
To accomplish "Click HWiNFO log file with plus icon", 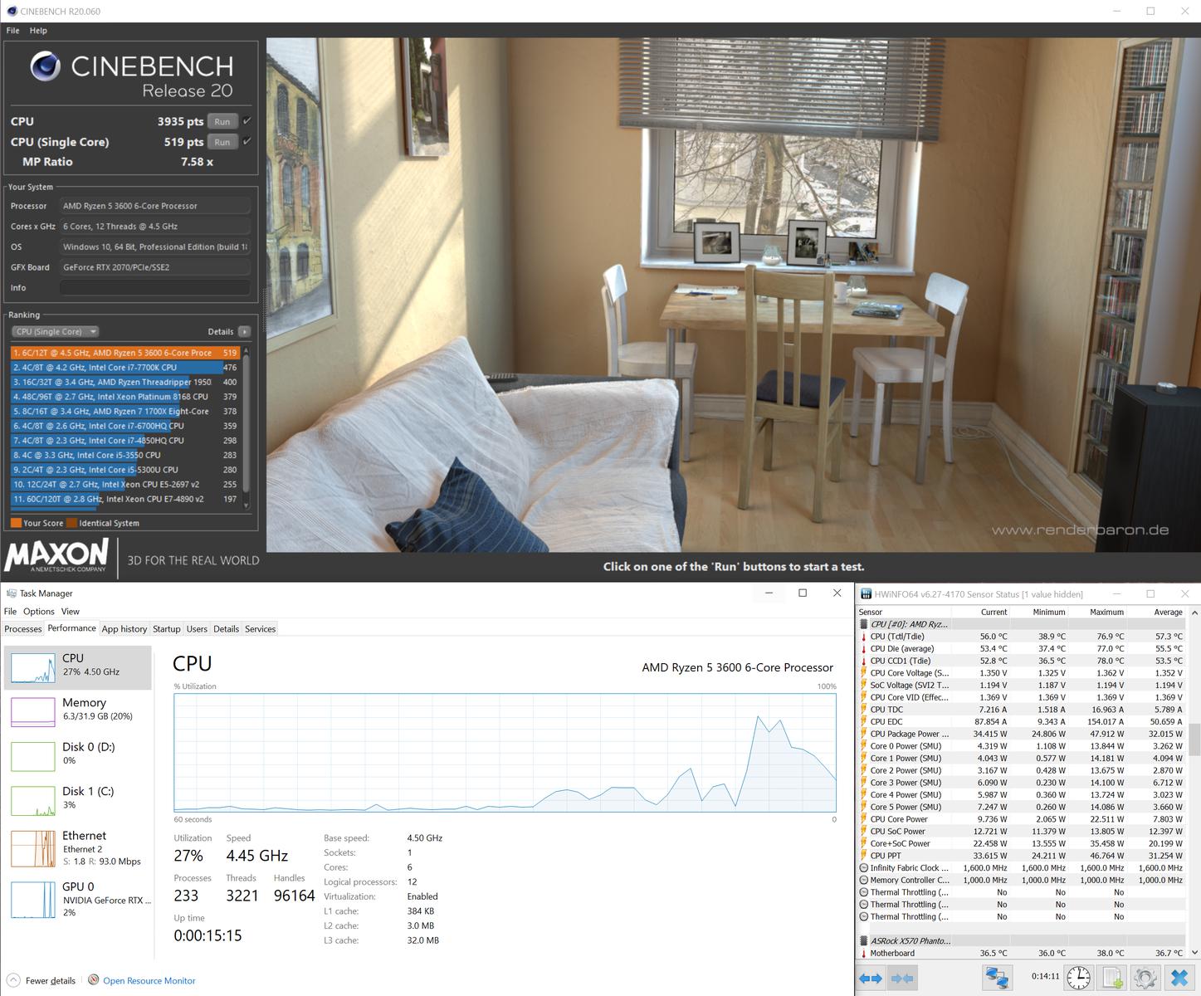I will [1112, 978].
